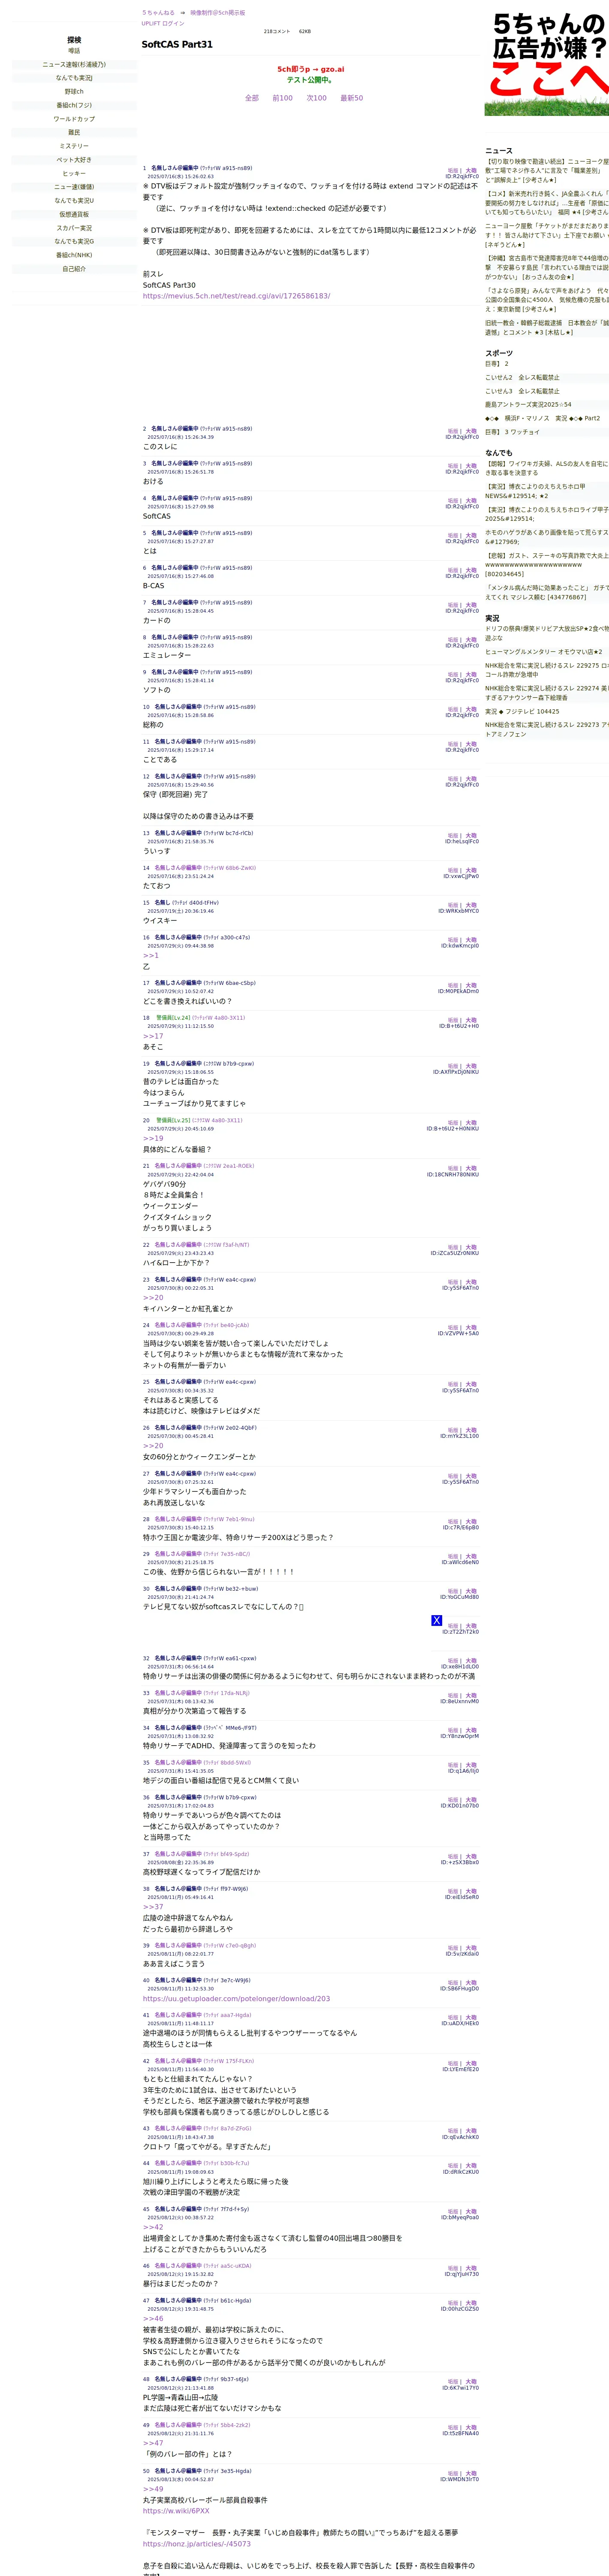Open the w.wiki/6PXX link
The width and height of the screenshot is (609, 2576).
tap(176, 2511)
